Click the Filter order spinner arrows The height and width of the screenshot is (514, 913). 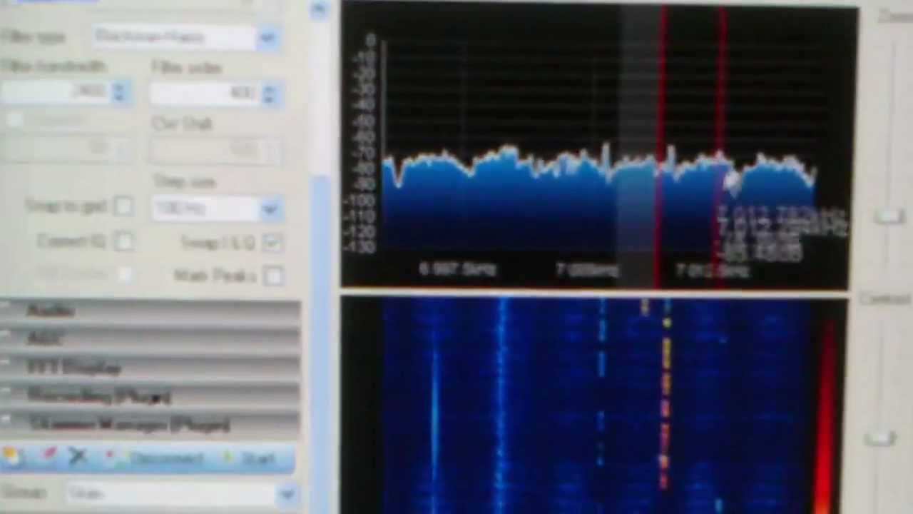click(x=269, y=94)
